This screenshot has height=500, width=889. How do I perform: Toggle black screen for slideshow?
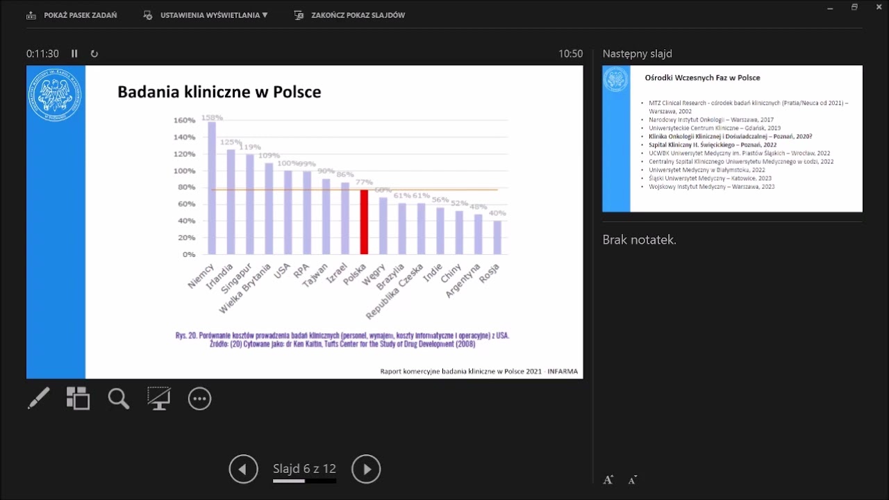point(159,398)
